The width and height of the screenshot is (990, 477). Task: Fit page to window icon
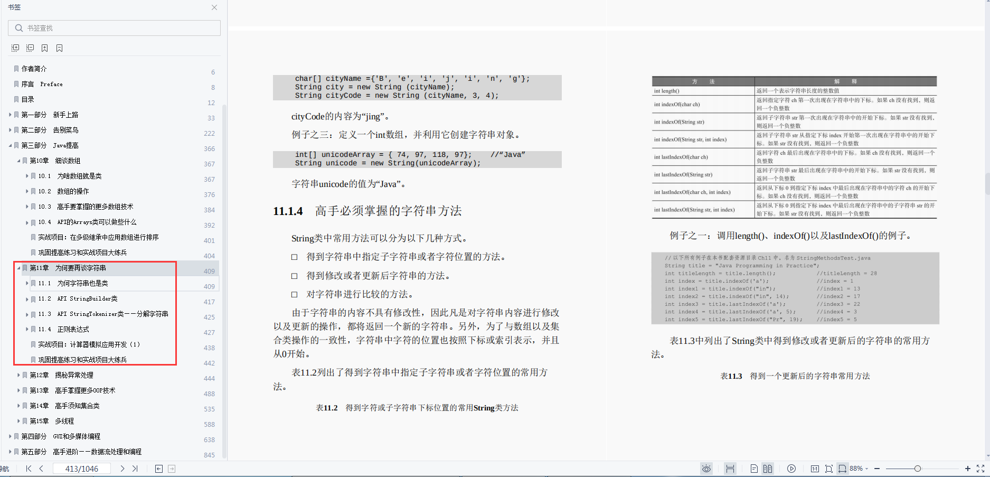pyautogui.click(x=829, y=469)
